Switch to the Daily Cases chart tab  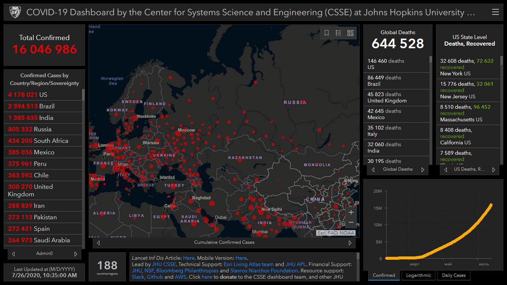(454, 275)
